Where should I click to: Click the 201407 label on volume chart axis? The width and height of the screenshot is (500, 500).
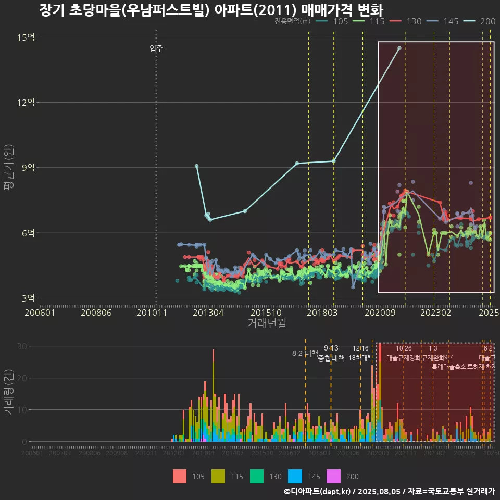click(x=233, y=453)
